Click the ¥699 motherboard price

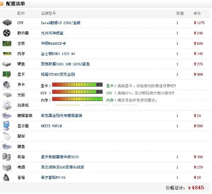pyautogui.click(x=198, y=44)
